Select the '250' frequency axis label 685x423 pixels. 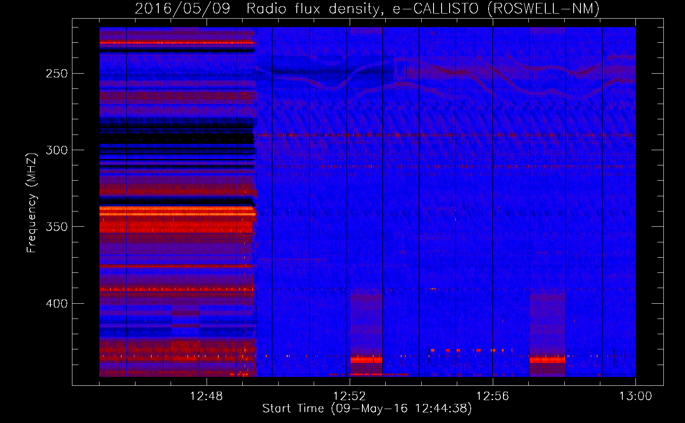(x=57, y=74)
